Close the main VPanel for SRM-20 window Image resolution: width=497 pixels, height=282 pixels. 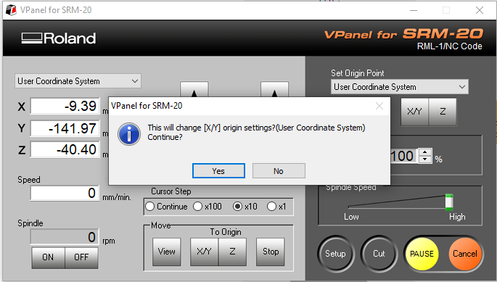click(x=480, y=10)
